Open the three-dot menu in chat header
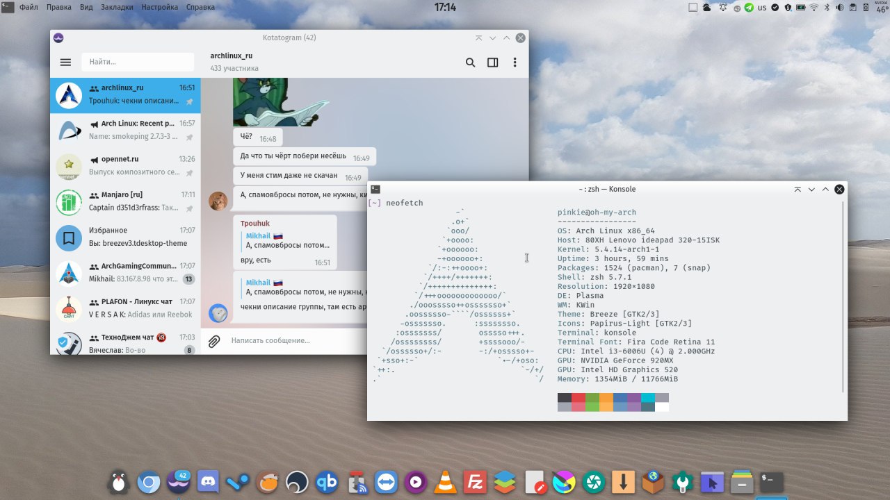The height and width of the screenshot is (500, 890). 515,62
